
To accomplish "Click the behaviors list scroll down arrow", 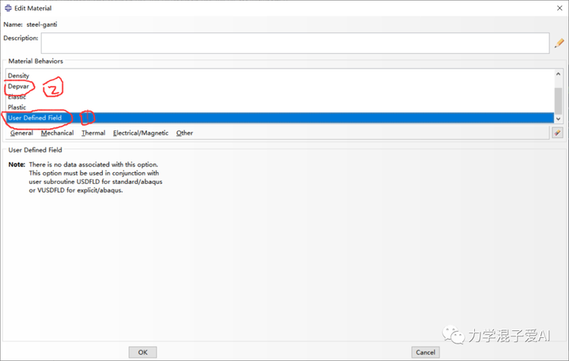I will (558, 118).
